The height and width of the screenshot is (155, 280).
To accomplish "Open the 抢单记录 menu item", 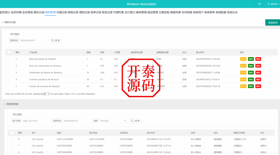I will click(96, 12).
